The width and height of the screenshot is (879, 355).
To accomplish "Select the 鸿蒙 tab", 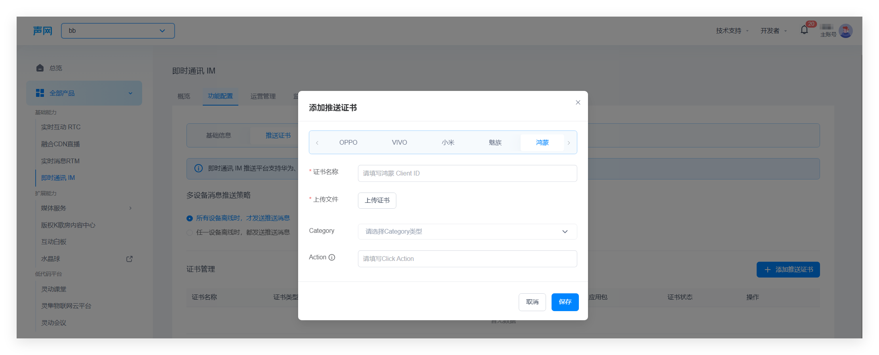I will pyautogui.click(x=542, y=142).
